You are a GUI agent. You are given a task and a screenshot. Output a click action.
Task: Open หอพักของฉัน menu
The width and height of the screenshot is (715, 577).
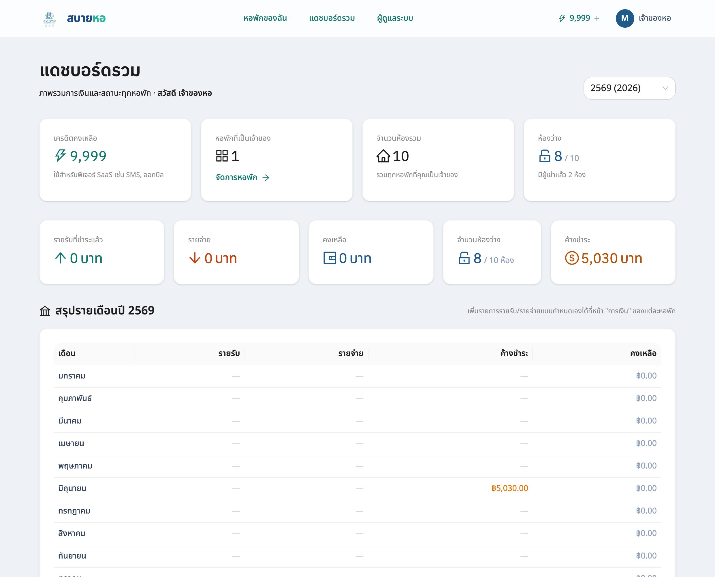click(265, 18)
